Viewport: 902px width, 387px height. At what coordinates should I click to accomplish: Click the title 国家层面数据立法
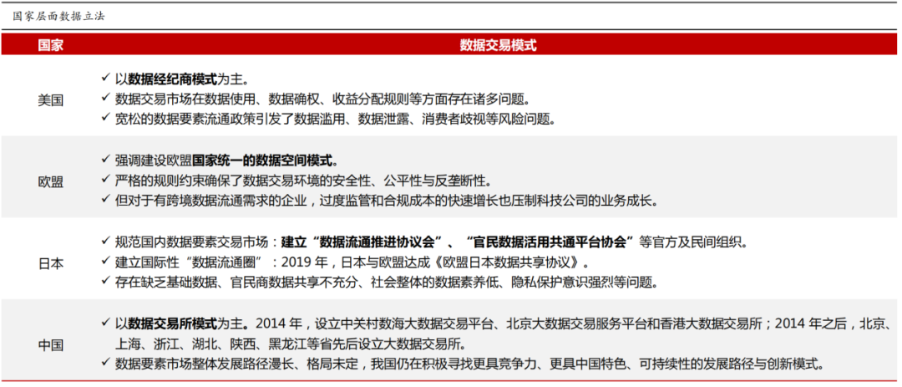(x=58, y=16)
